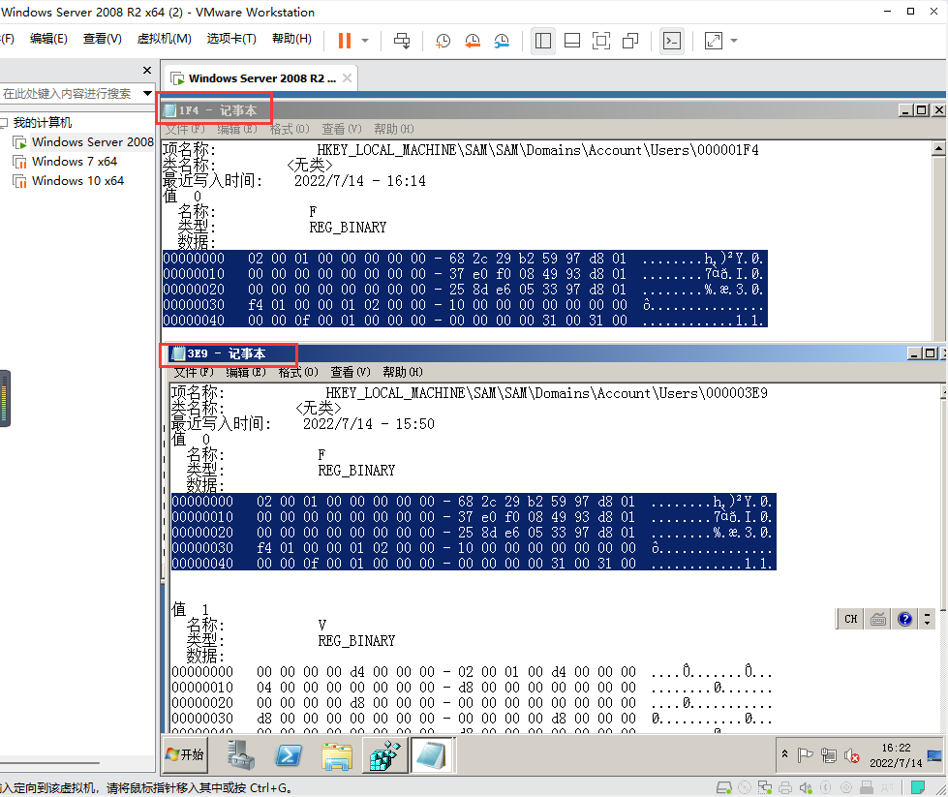This screenshot has width=948, height=797.
Task: Toggle the thumbnail bar view
Action: click(572, 41)
